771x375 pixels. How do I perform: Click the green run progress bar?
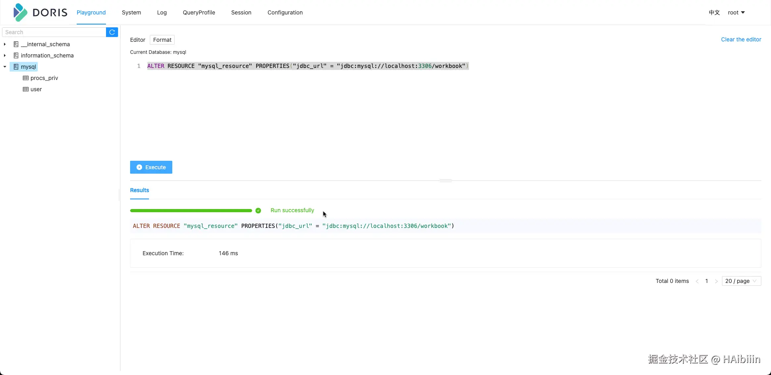pos(191,211)
